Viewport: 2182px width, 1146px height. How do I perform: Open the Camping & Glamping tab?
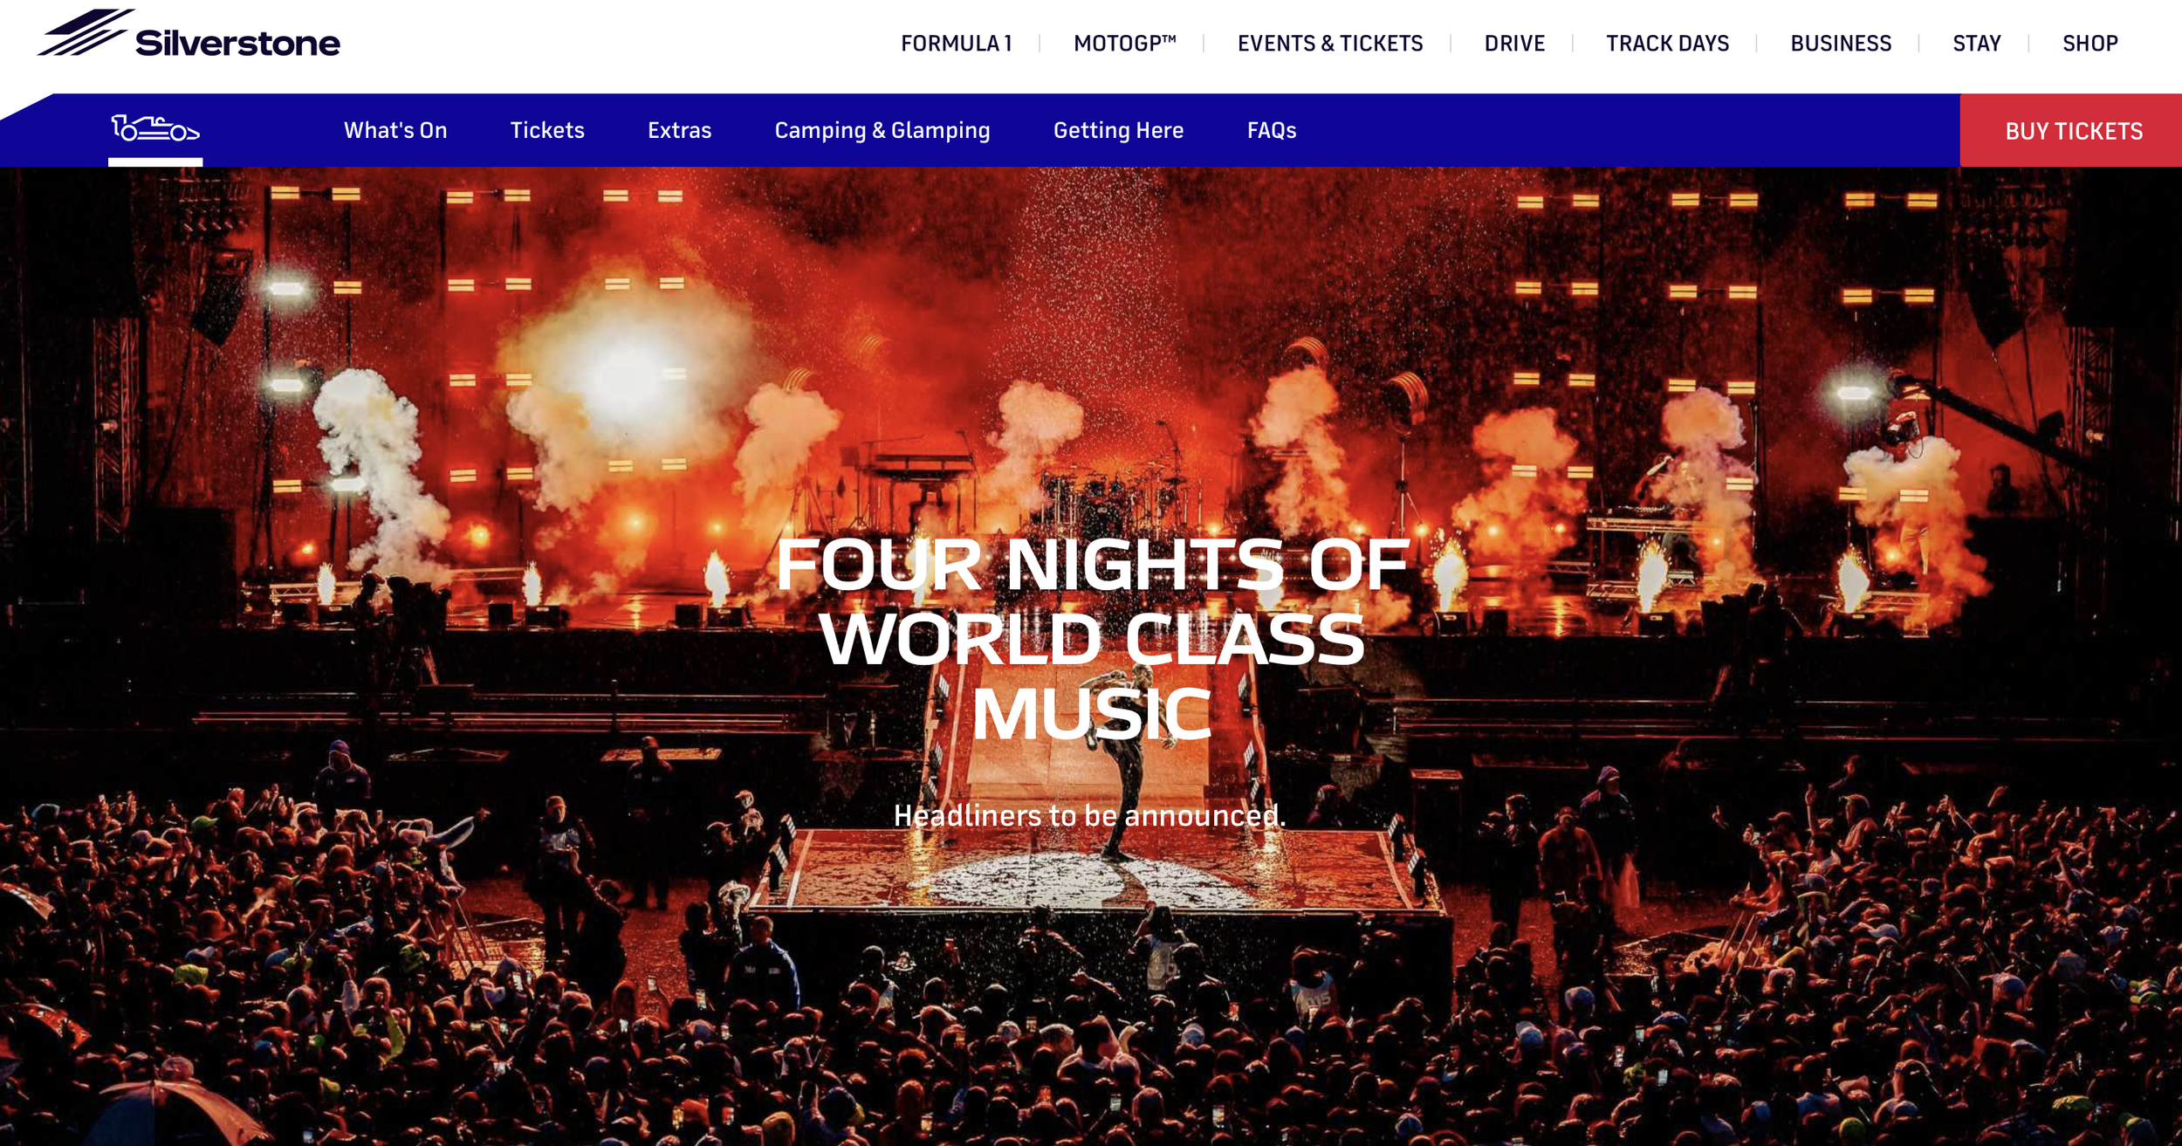(x=882, y=130)
